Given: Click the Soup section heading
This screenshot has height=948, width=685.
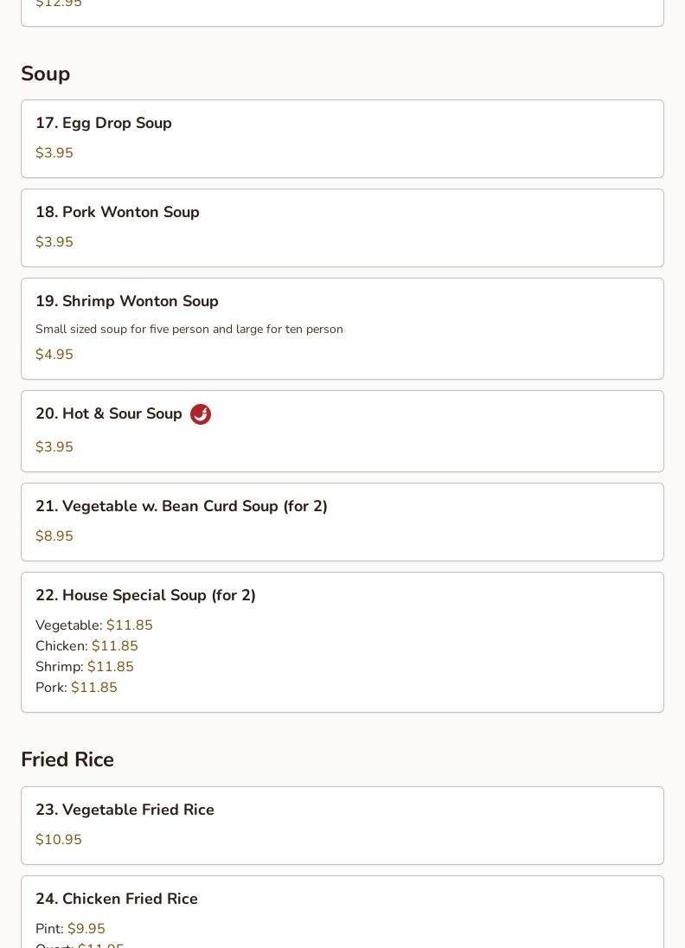Looking at the screenshot, I should click(45, 74).
